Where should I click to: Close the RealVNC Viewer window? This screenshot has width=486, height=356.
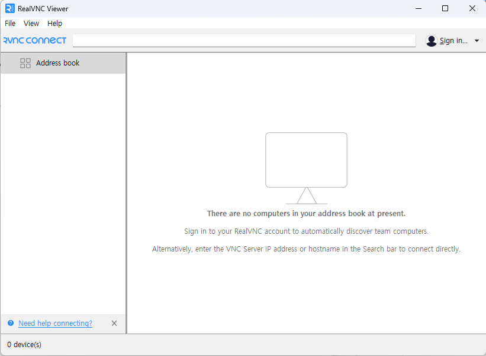(x=472, y=8)
